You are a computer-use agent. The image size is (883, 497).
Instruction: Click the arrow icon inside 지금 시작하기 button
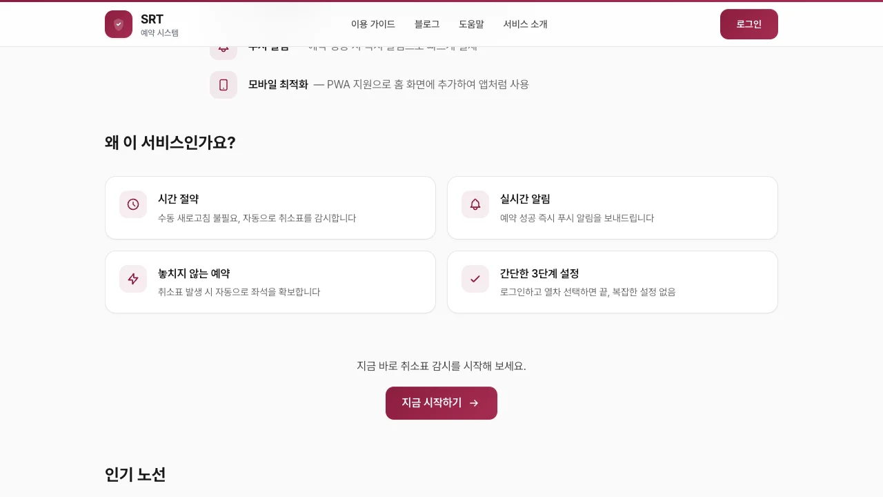point(474,403)
